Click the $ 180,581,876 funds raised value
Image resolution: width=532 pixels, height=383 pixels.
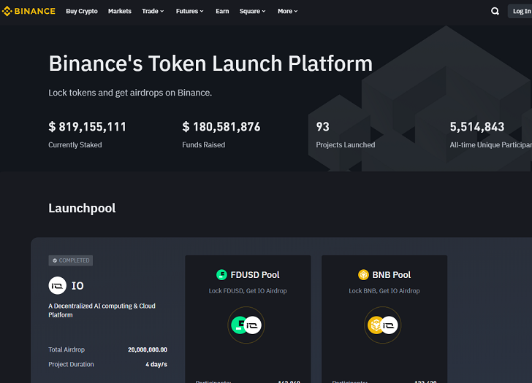tap(221, 127)
